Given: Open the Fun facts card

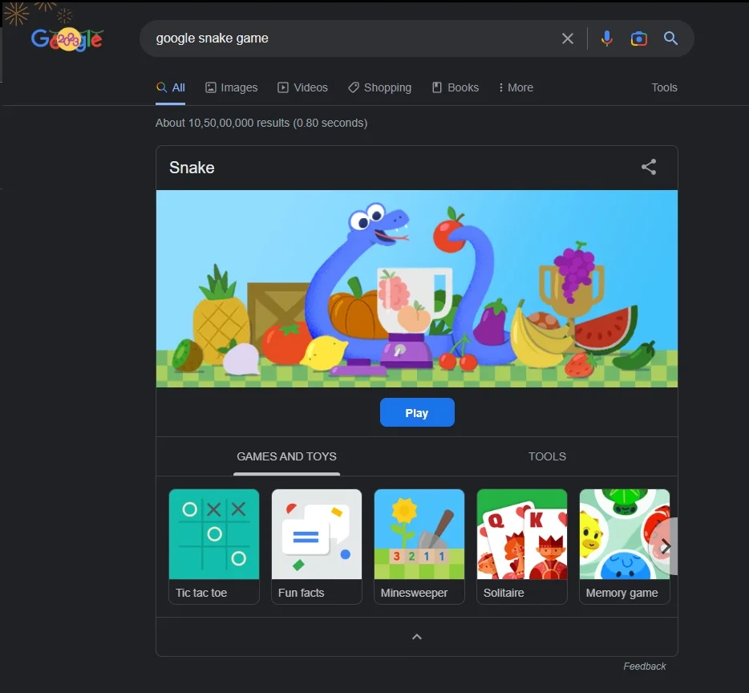Looking at the screenshot, I should (x=317, y=546).
